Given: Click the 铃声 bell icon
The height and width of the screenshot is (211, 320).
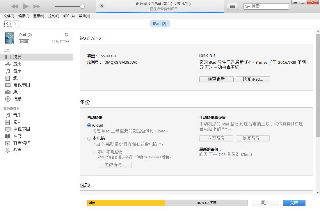Looking at the screenshot, I should coord(8,150).
